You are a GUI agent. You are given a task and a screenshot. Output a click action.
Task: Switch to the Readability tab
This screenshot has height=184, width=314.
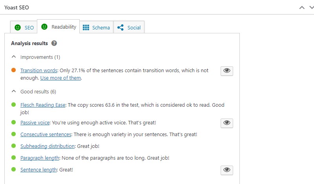58,27
